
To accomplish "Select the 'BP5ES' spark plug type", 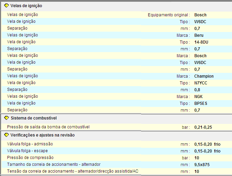I will click(x=201, y=103).
